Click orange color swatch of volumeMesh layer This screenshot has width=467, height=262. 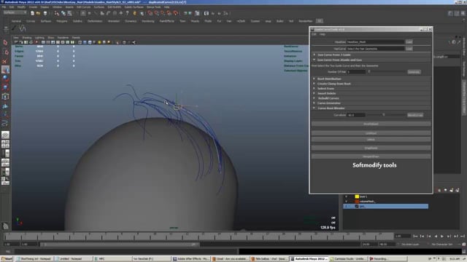click(357, 202)
